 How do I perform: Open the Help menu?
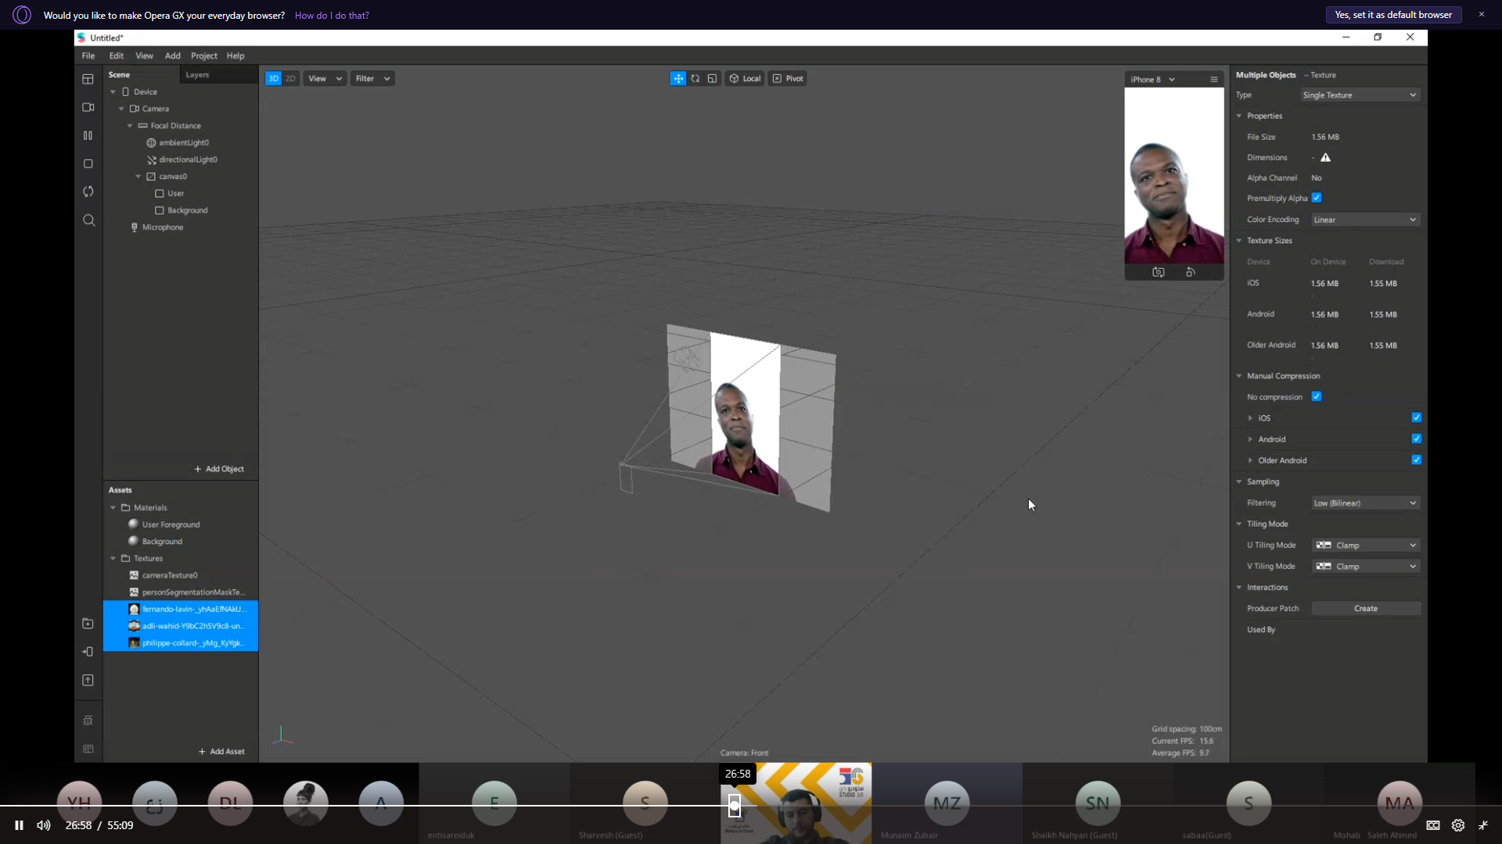coord(235,55)
